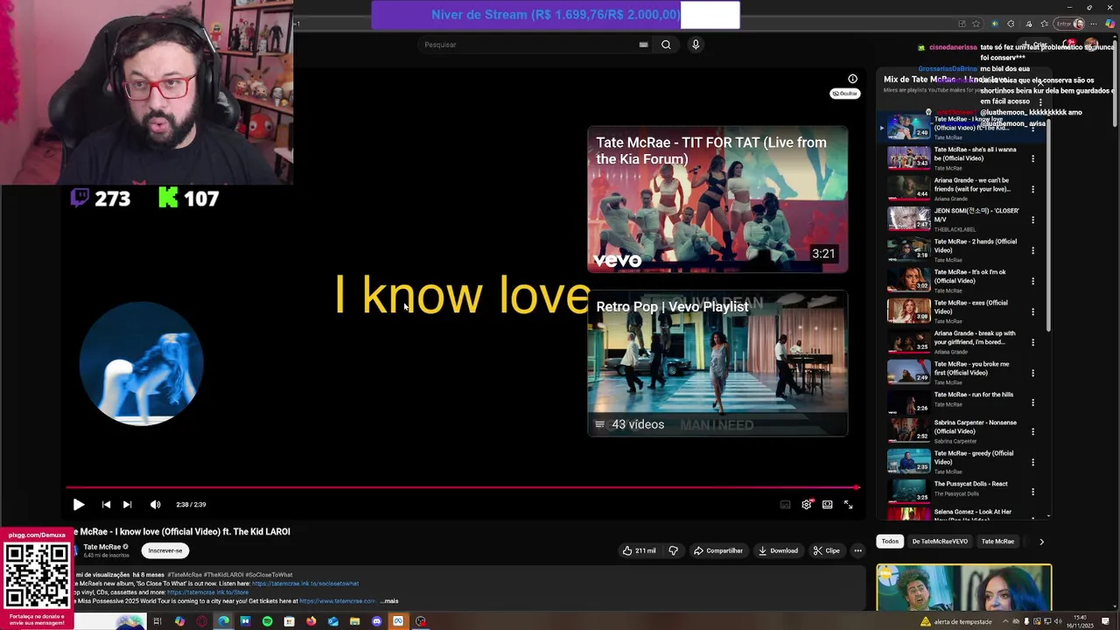
Task: Open the keyboard icon in the search box
Action: (x=643, y=45)
